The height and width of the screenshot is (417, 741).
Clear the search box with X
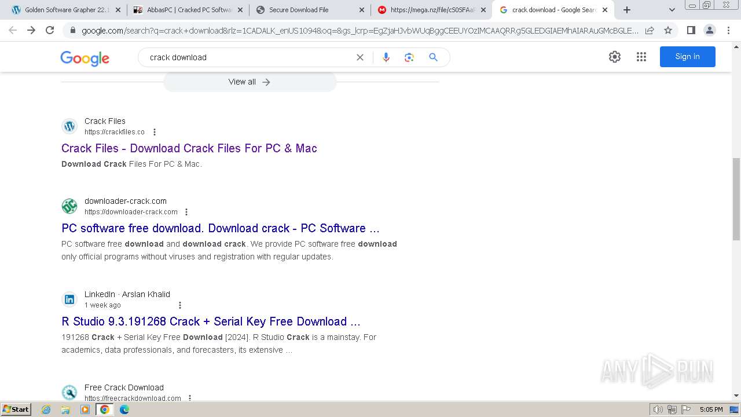coord(360,57)
